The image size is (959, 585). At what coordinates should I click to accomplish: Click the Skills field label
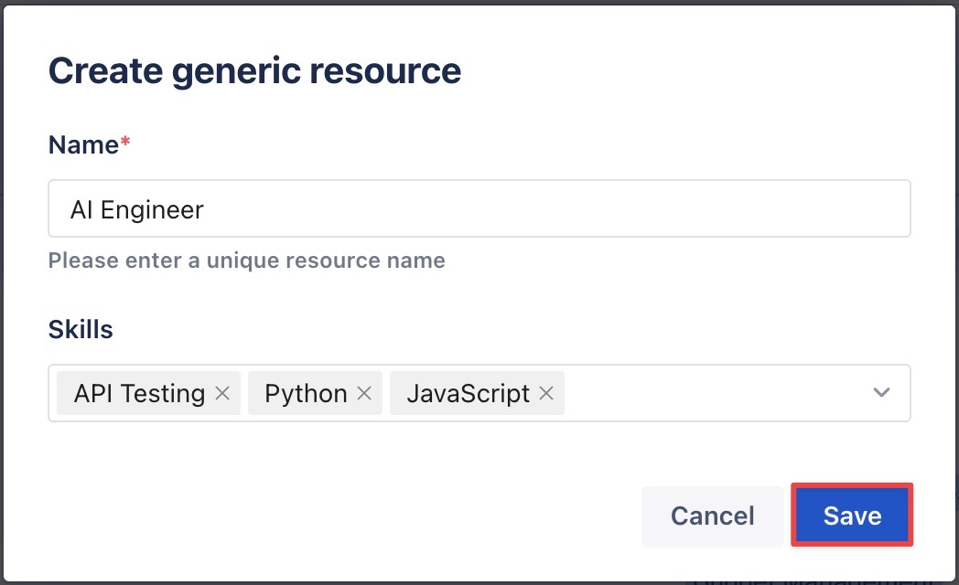[x=81, y=329]
